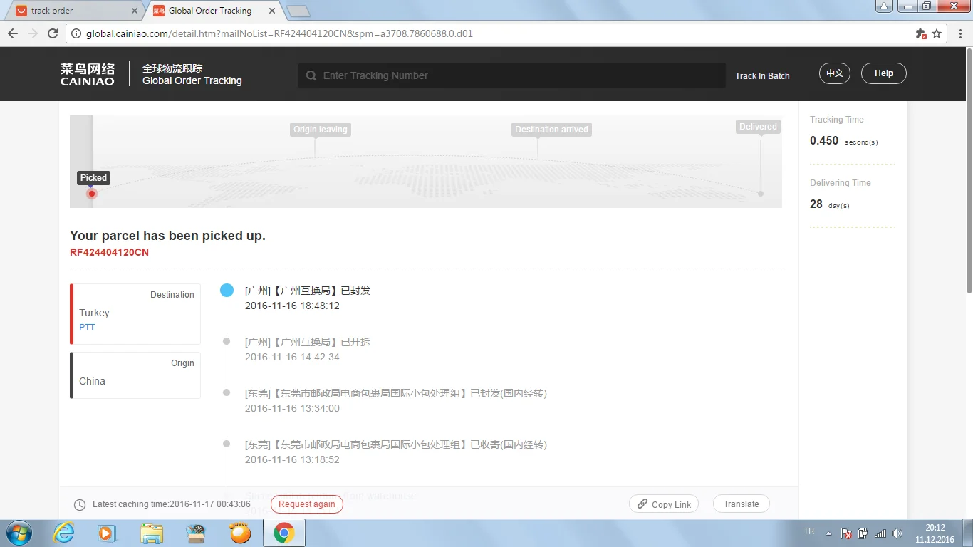Screen dimensions: 973x547
Task: Select the Destination arrived marker
Action: [x=551, y=130]
